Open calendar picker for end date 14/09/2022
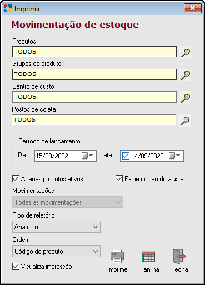Viewport: 205px width, 285px height. [x=174, y=156]
